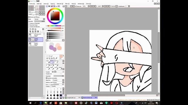Create a new linework layer

(x=33, y=29)
